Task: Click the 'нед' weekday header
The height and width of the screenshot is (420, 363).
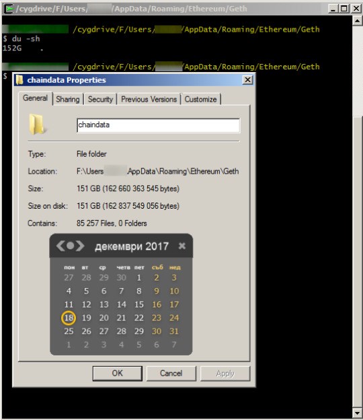Action: [x=175, y=267]
